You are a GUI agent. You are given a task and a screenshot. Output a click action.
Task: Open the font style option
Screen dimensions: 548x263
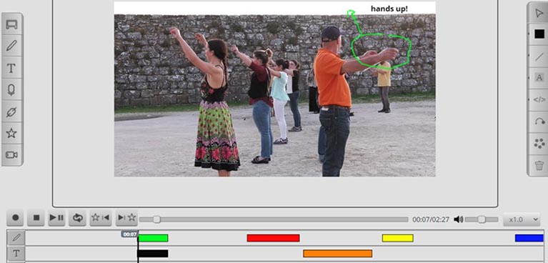coord(539,78)
